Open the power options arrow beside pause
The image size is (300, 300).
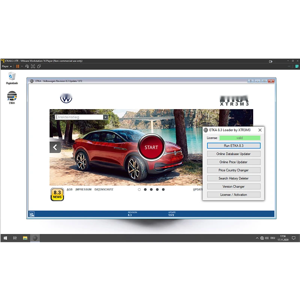tap(22, 66)
